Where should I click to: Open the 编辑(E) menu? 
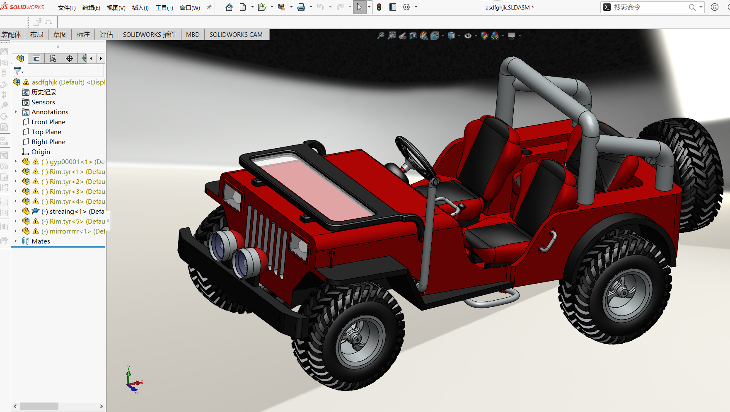click(91, 8)
